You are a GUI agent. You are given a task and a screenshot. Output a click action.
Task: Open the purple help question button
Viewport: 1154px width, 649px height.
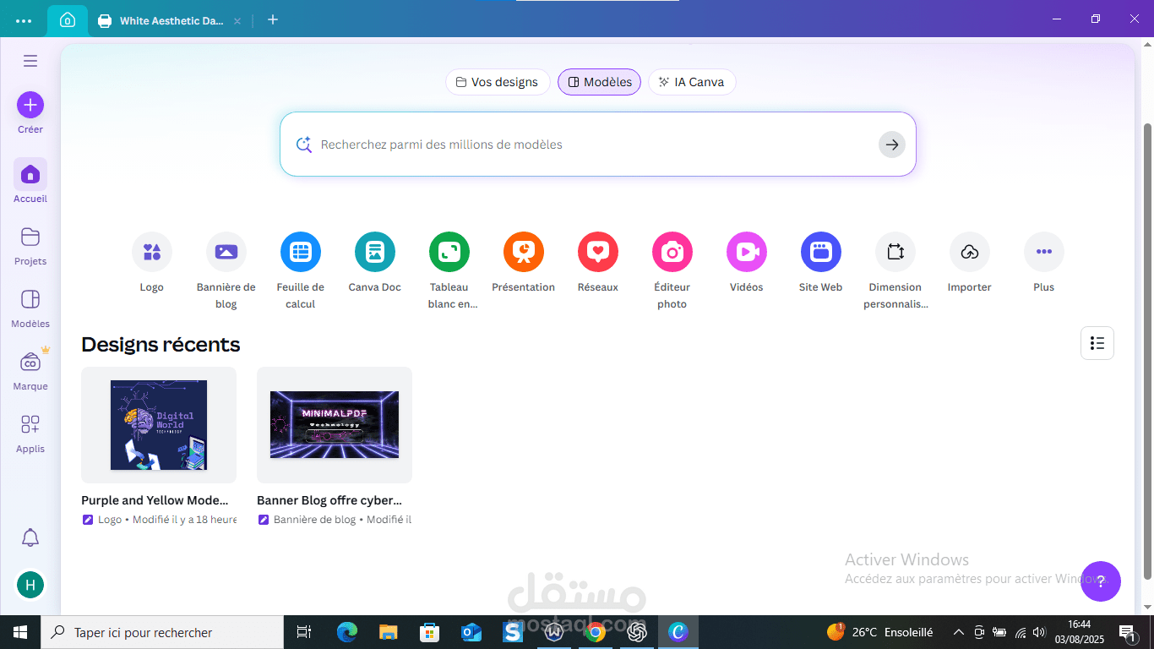pos(1101,581)
